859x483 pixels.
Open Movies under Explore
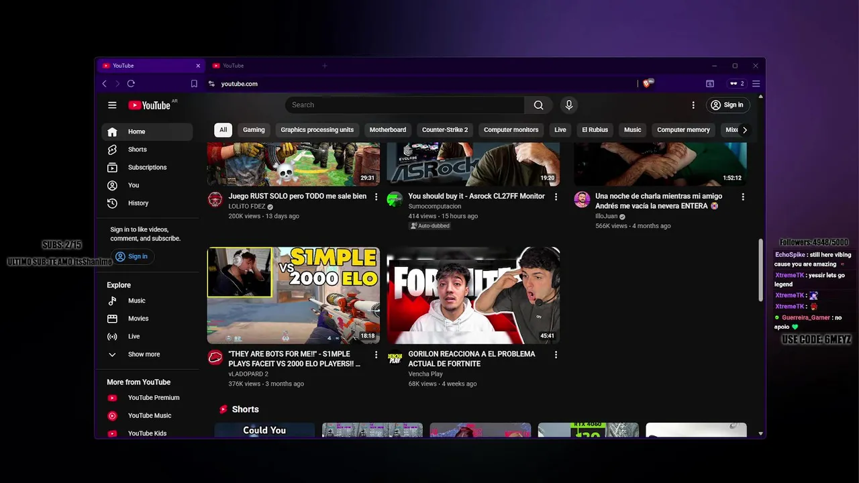point(147,319)
